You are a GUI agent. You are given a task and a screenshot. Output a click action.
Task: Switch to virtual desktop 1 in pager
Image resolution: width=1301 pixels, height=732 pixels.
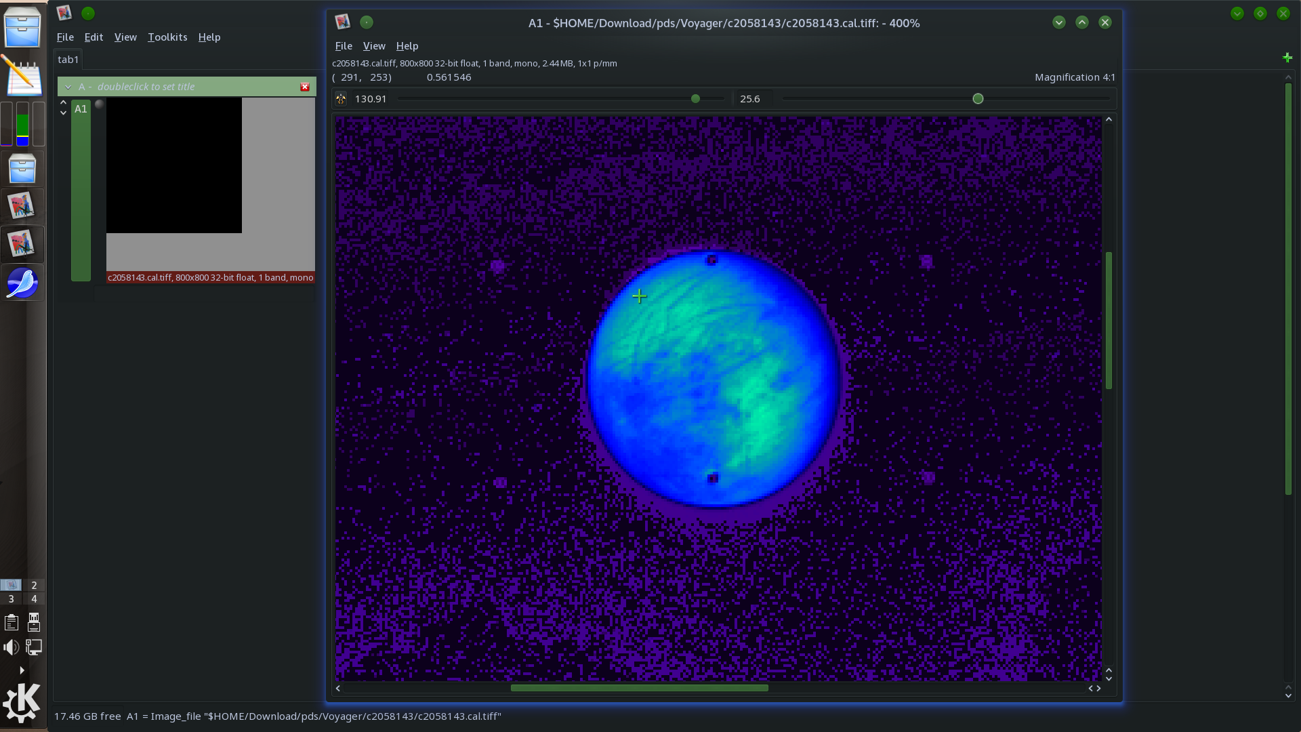pyautogui.click(x=11, y=585)
